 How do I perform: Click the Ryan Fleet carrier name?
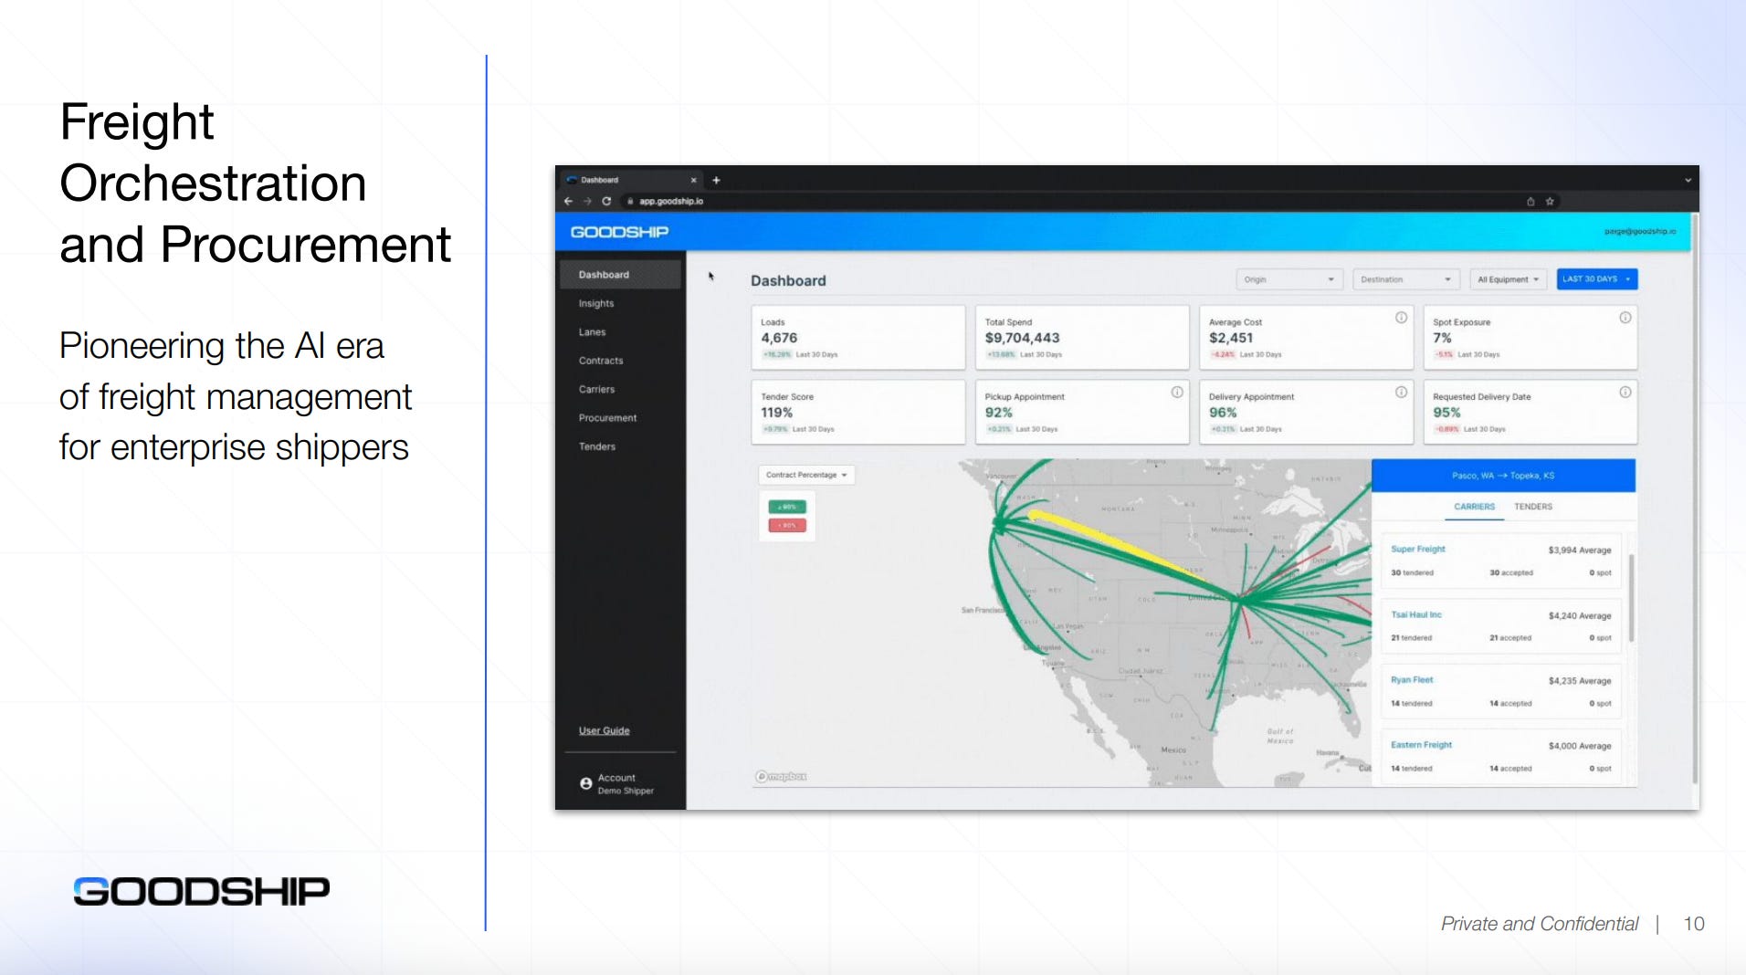pos(1412,680)
